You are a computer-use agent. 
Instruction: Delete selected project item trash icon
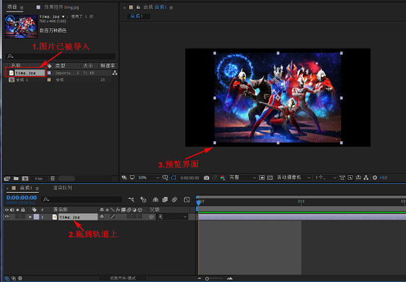pos(53,179)
